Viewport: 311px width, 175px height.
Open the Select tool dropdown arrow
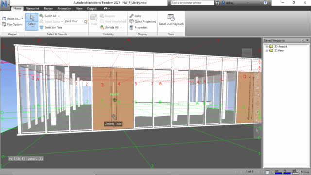(x=32, y=27)
